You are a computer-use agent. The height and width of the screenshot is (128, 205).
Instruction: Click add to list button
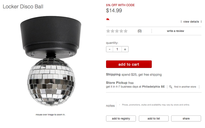coord(153,119)
